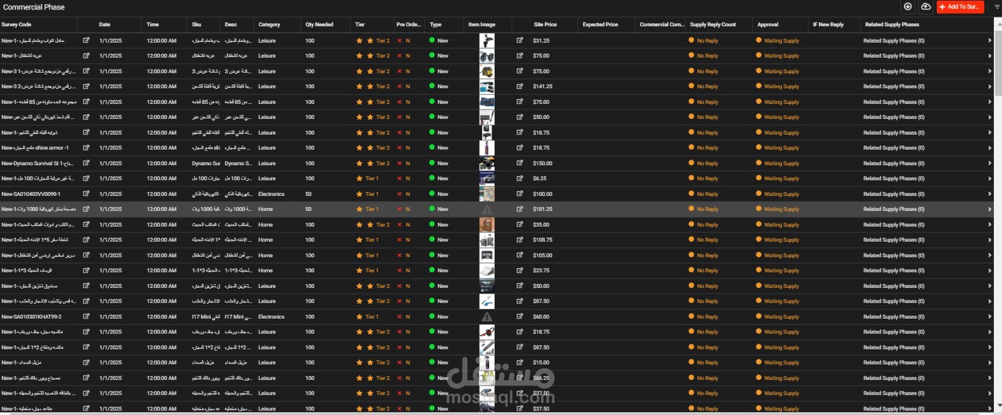The image size is (1002, 415).
Task: Click Waiting Supply in the $100.00 row
Action: (x=781, y=194)
